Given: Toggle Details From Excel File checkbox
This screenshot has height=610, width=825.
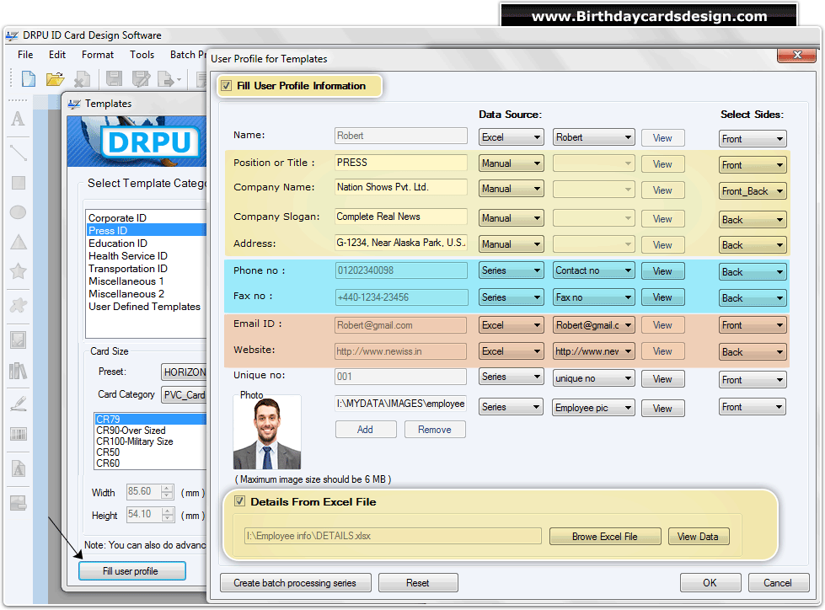Looking at the screenshot, I should [240, 501].
